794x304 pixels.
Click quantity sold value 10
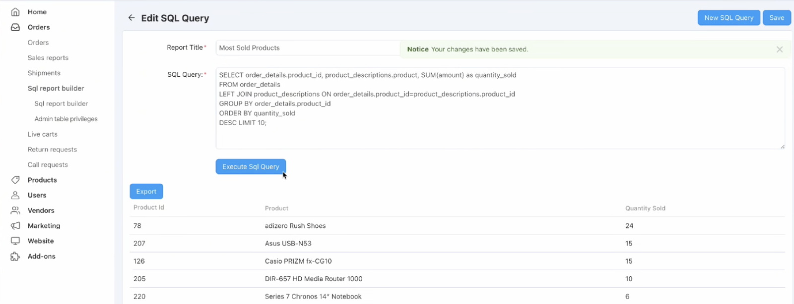tap(629, 279)
